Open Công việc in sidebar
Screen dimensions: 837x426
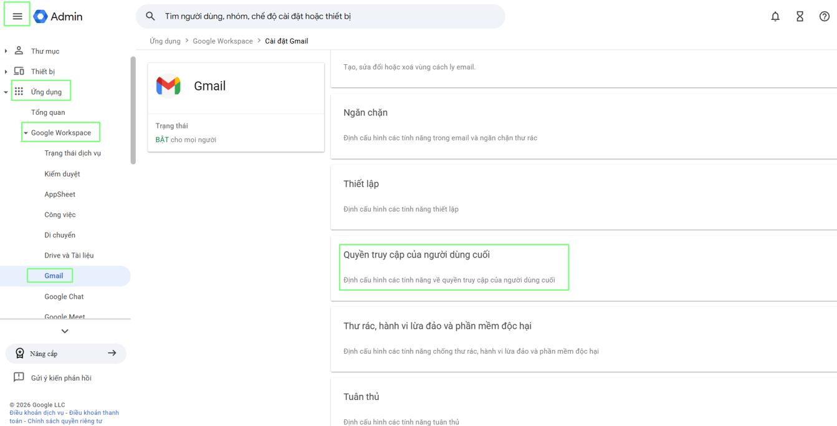click(x=60, y=215)
